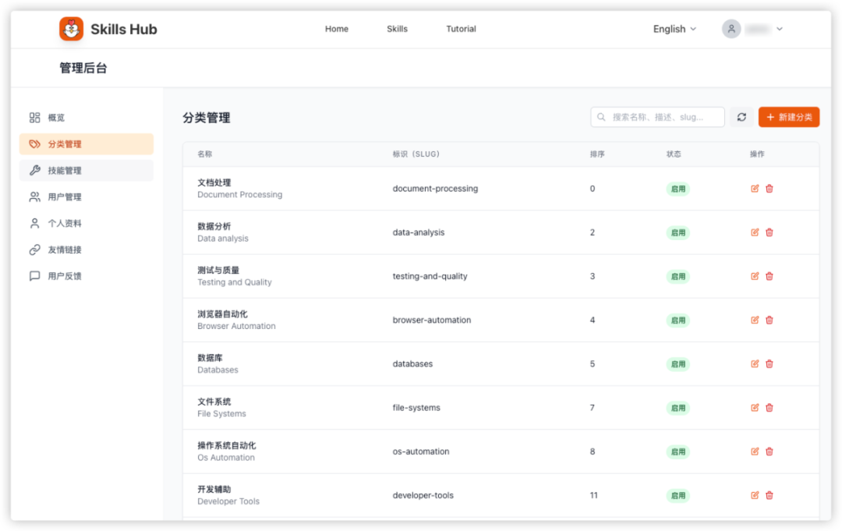Toggle the 启用 badge for browser-automation
Image resolution: width=842 pixels, height=531 pixels.
[x=677, y=320]
